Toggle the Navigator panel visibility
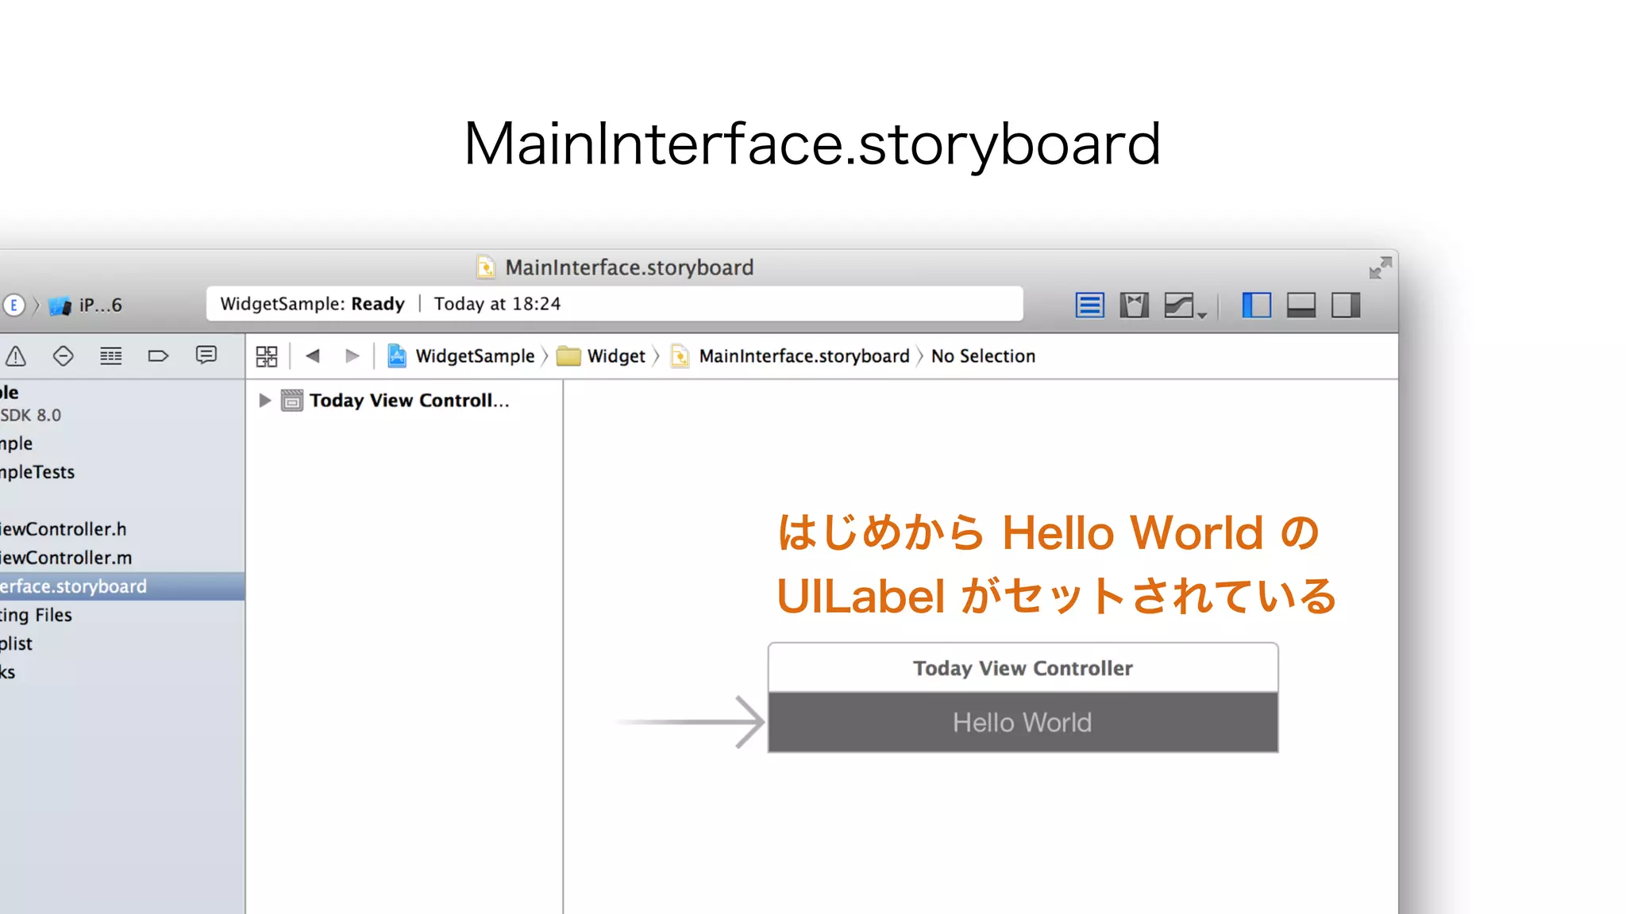This screenshot has height=914, width=1626. tap(1256, 305)
